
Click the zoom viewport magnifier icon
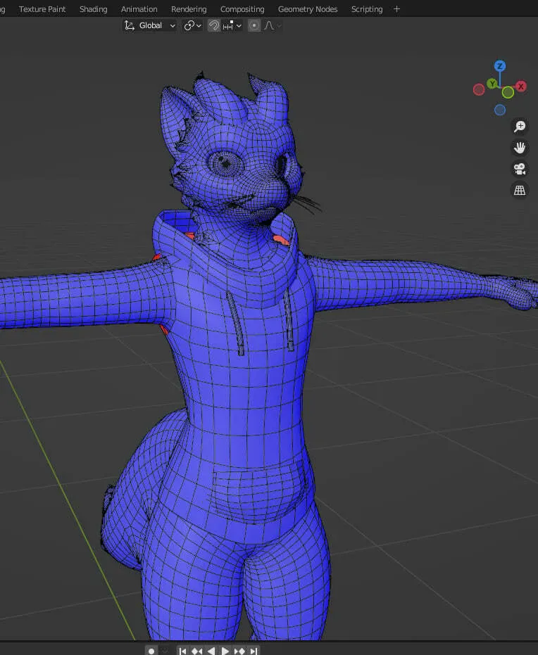point(520,126)
